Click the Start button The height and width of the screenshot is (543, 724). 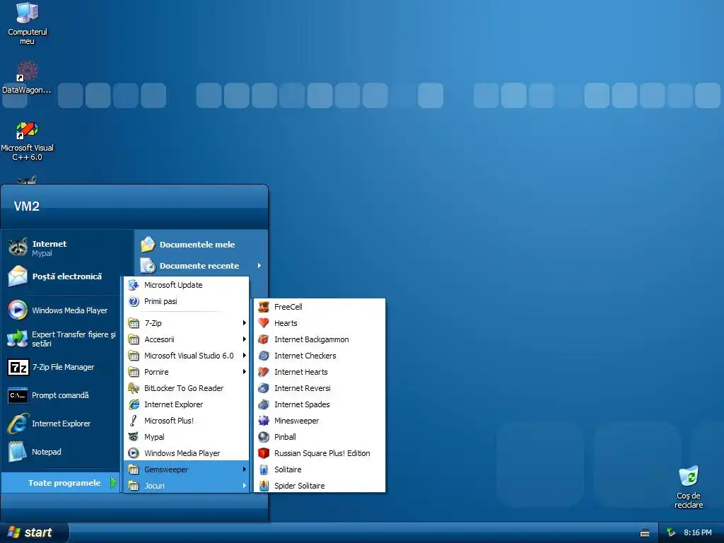point(34,532)
